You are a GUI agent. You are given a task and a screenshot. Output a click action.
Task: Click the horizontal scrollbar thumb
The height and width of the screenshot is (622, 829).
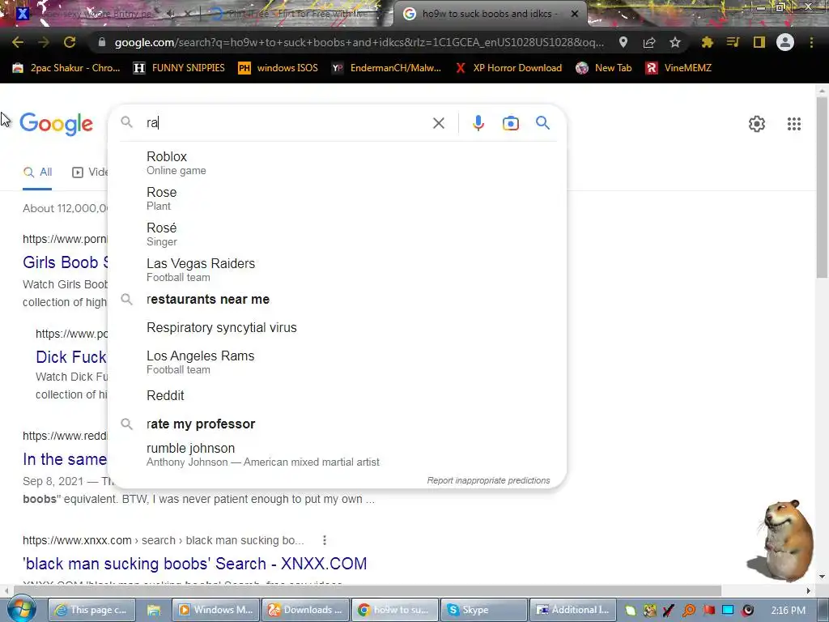[368, 590]
